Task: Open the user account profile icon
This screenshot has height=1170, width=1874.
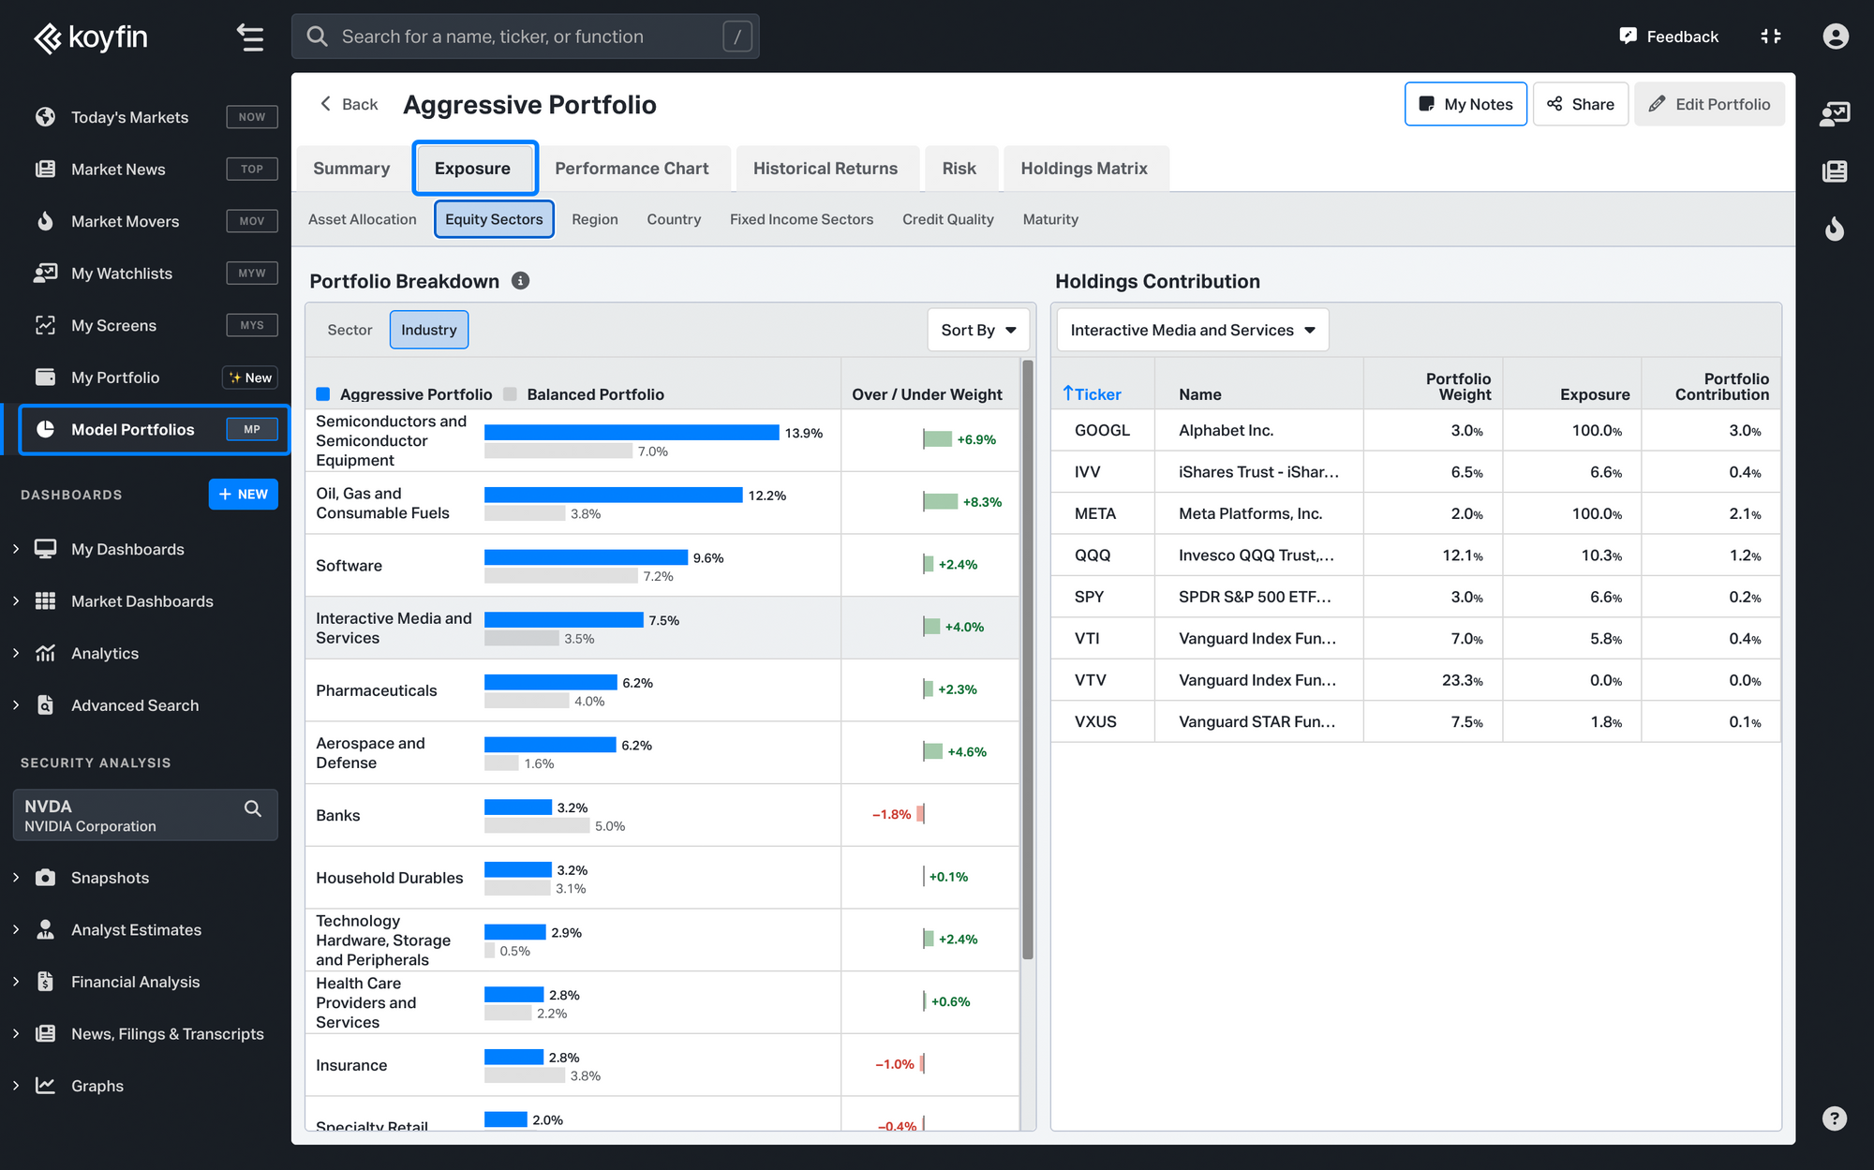Action: coord(1835,37)
